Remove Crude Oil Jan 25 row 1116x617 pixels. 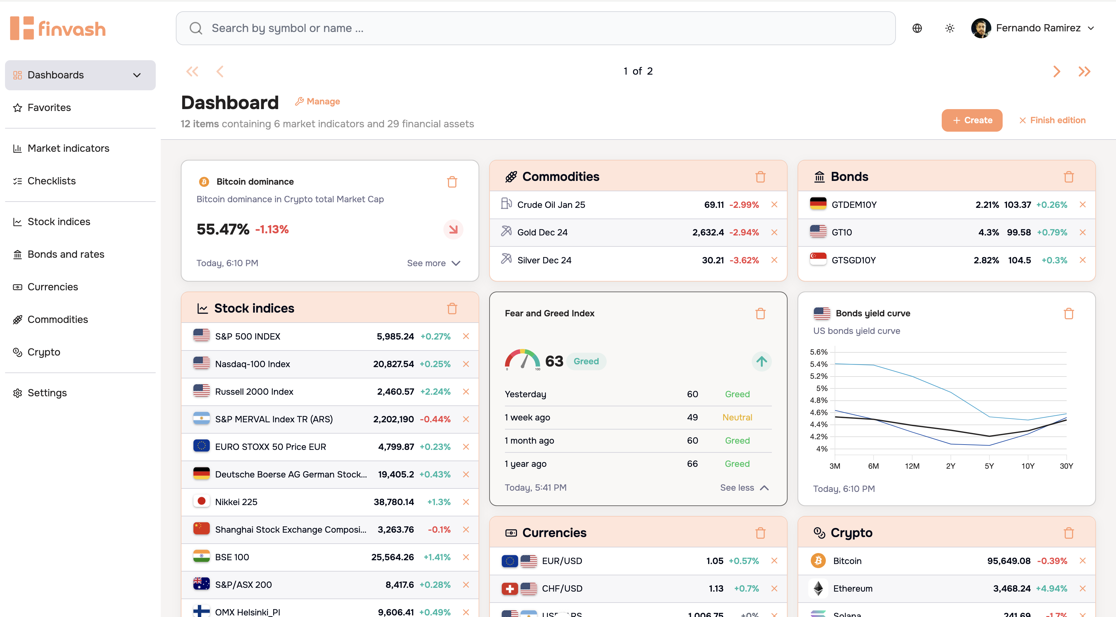(774, 205)
